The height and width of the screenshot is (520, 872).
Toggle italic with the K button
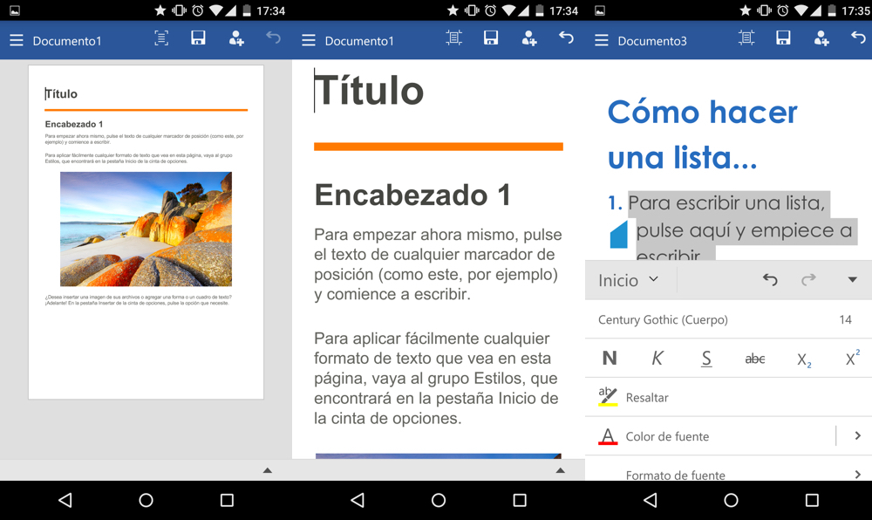click(657, 358)
